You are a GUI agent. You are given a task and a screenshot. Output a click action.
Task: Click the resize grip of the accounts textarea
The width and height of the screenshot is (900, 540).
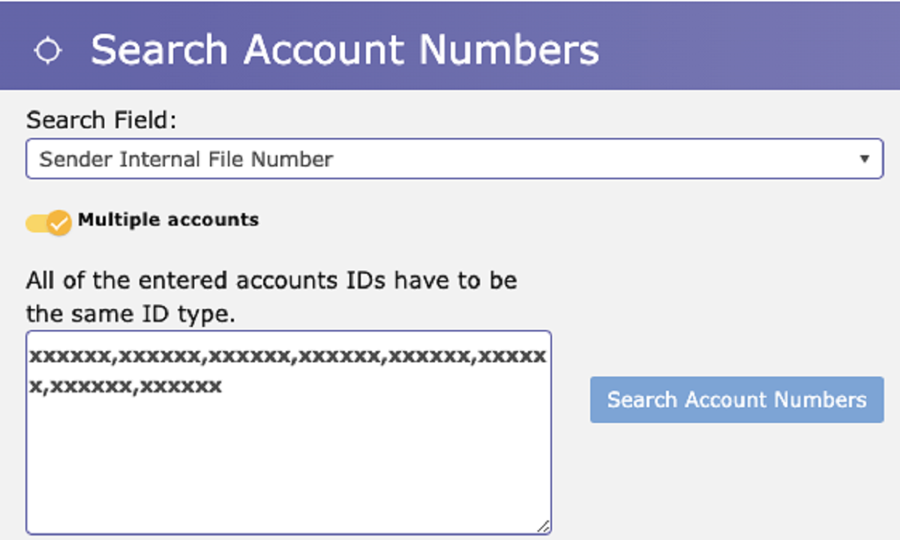[x=544, y=526]
